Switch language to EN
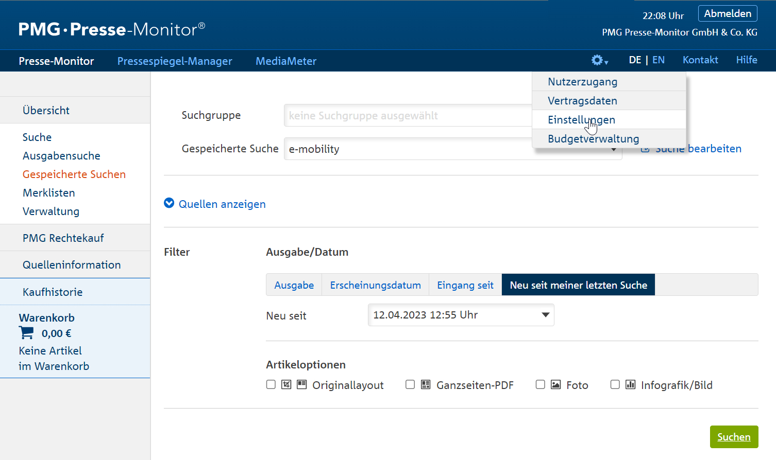The height and width of the screenshot is (460, 776). pyautogui.click(x=659, y=60)
